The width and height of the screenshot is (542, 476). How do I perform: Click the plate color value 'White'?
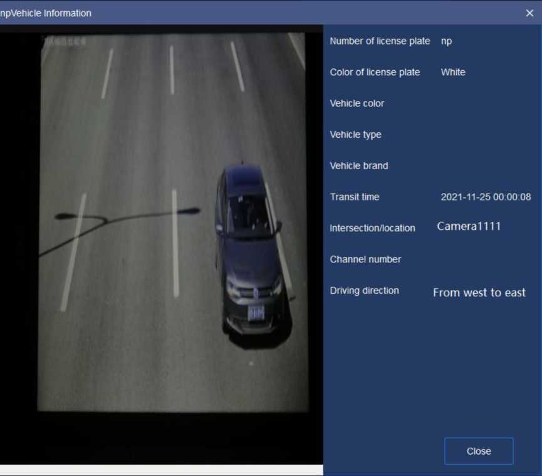[453, 72]
